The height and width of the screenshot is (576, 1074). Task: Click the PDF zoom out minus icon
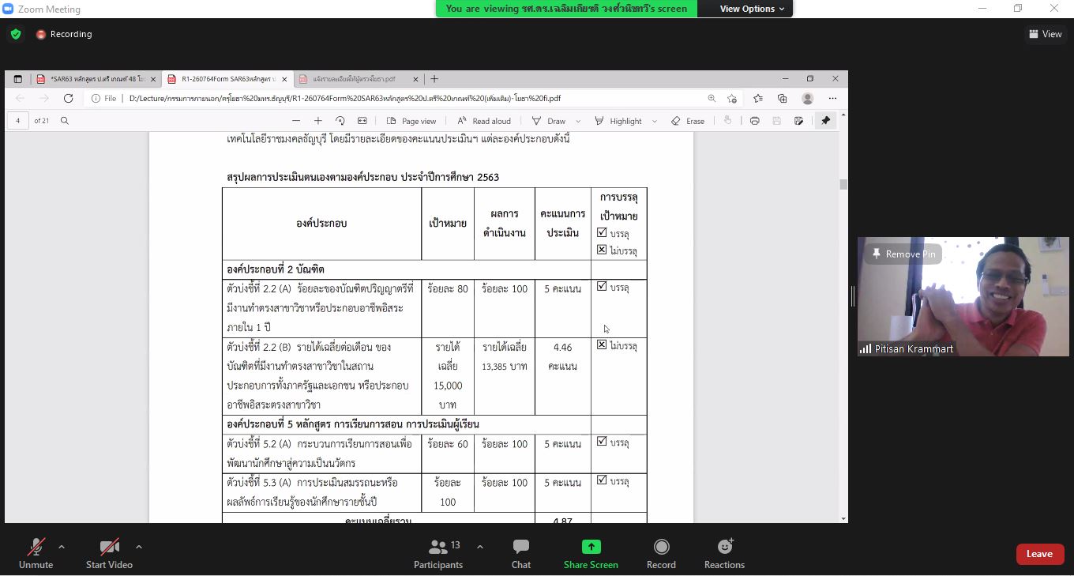point(296,121)
